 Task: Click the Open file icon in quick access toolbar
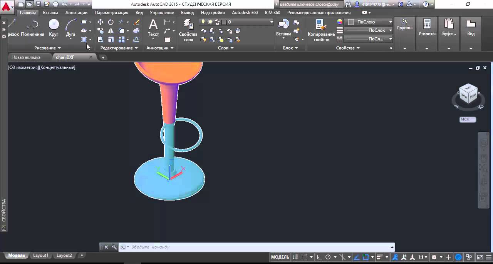point(30,4)
